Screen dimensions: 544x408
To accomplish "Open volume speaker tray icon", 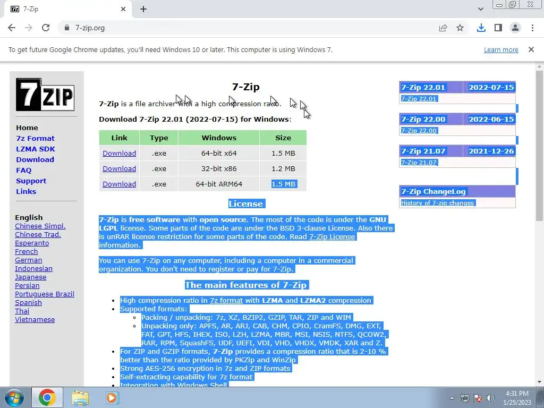I will (490, 398).
